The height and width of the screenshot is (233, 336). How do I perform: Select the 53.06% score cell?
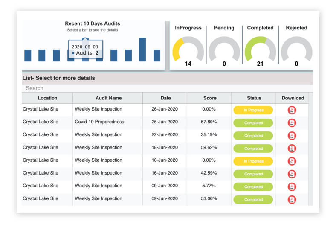tap(209, 198)
